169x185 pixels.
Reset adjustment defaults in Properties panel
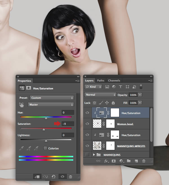point(53,177)
